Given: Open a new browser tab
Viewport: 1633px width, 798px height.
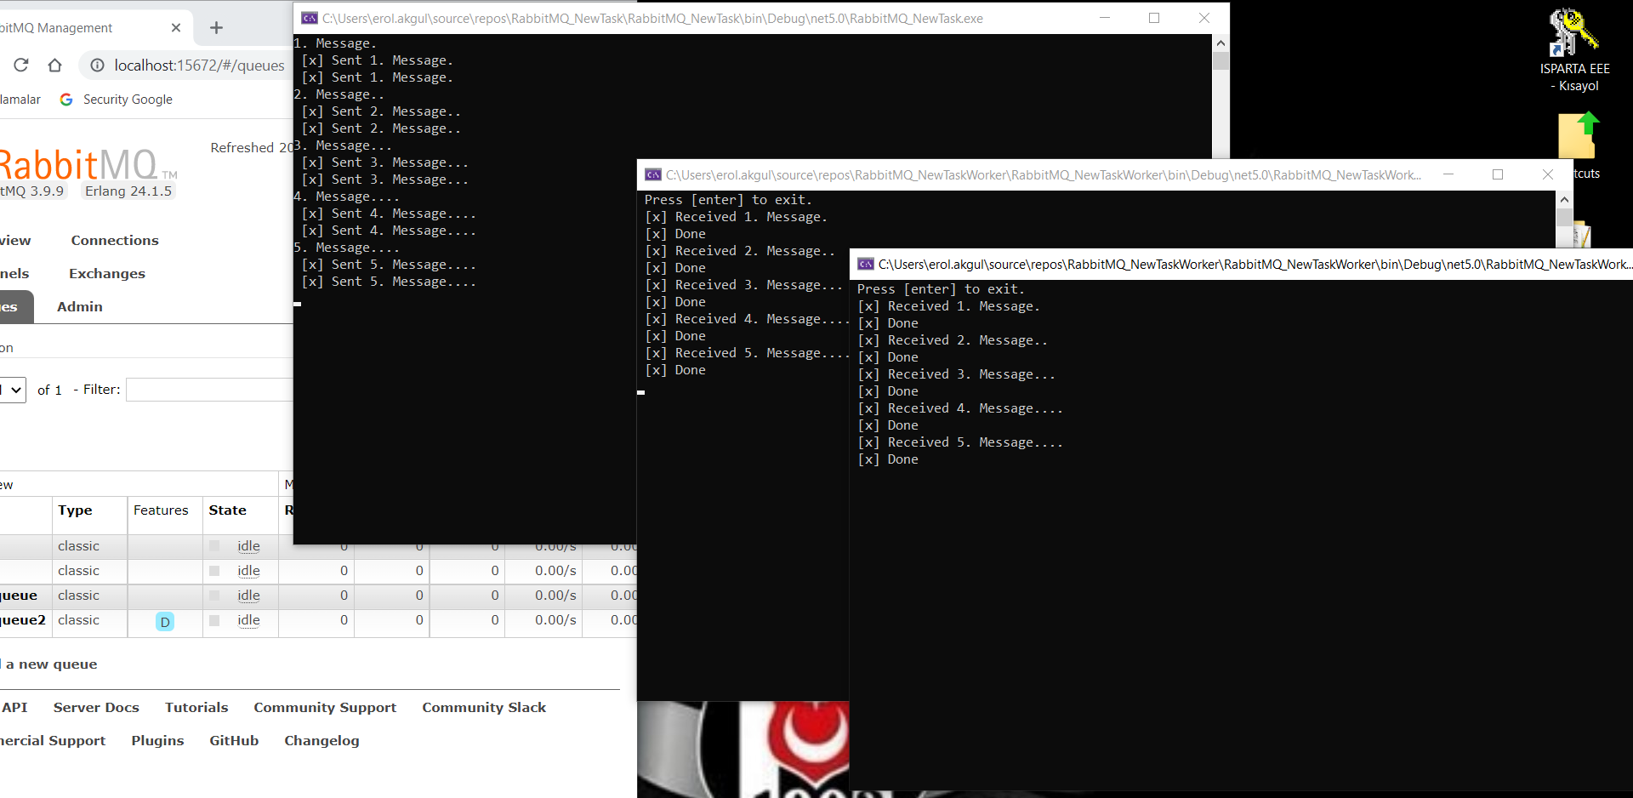Looking at the screenshot, I should (216, 28).
